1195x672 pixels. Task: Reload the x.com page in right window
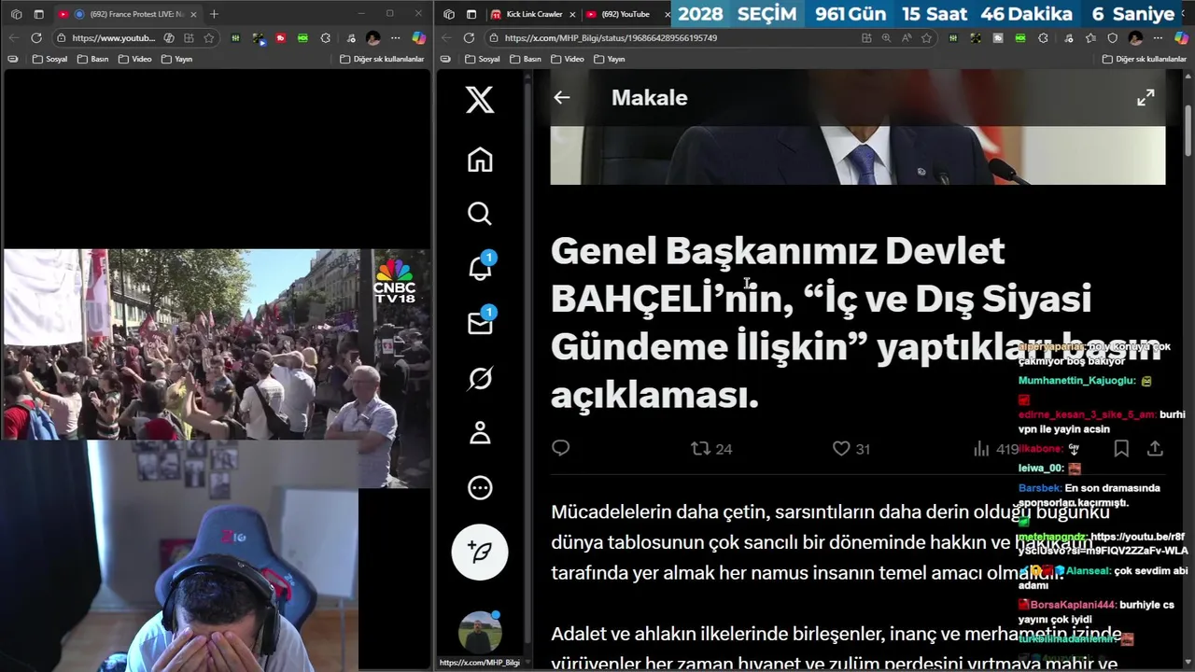click(469, 37)
